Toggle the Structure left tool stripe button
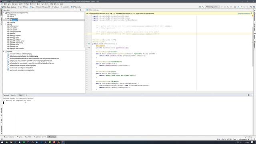Screen dimensions: 256x144 pos(1,112)
